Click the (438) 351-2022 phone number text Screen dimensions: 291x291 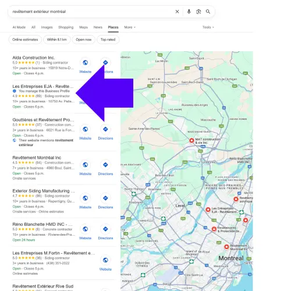(58, 263)
